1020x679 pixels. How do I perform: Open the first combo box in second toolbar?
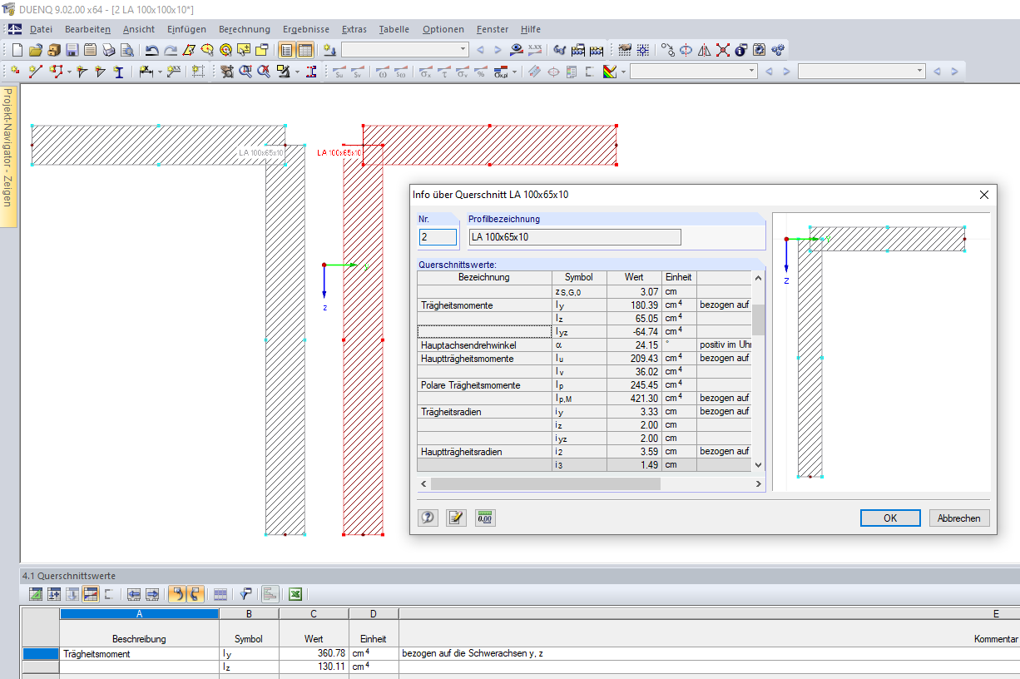coord(693,72)
